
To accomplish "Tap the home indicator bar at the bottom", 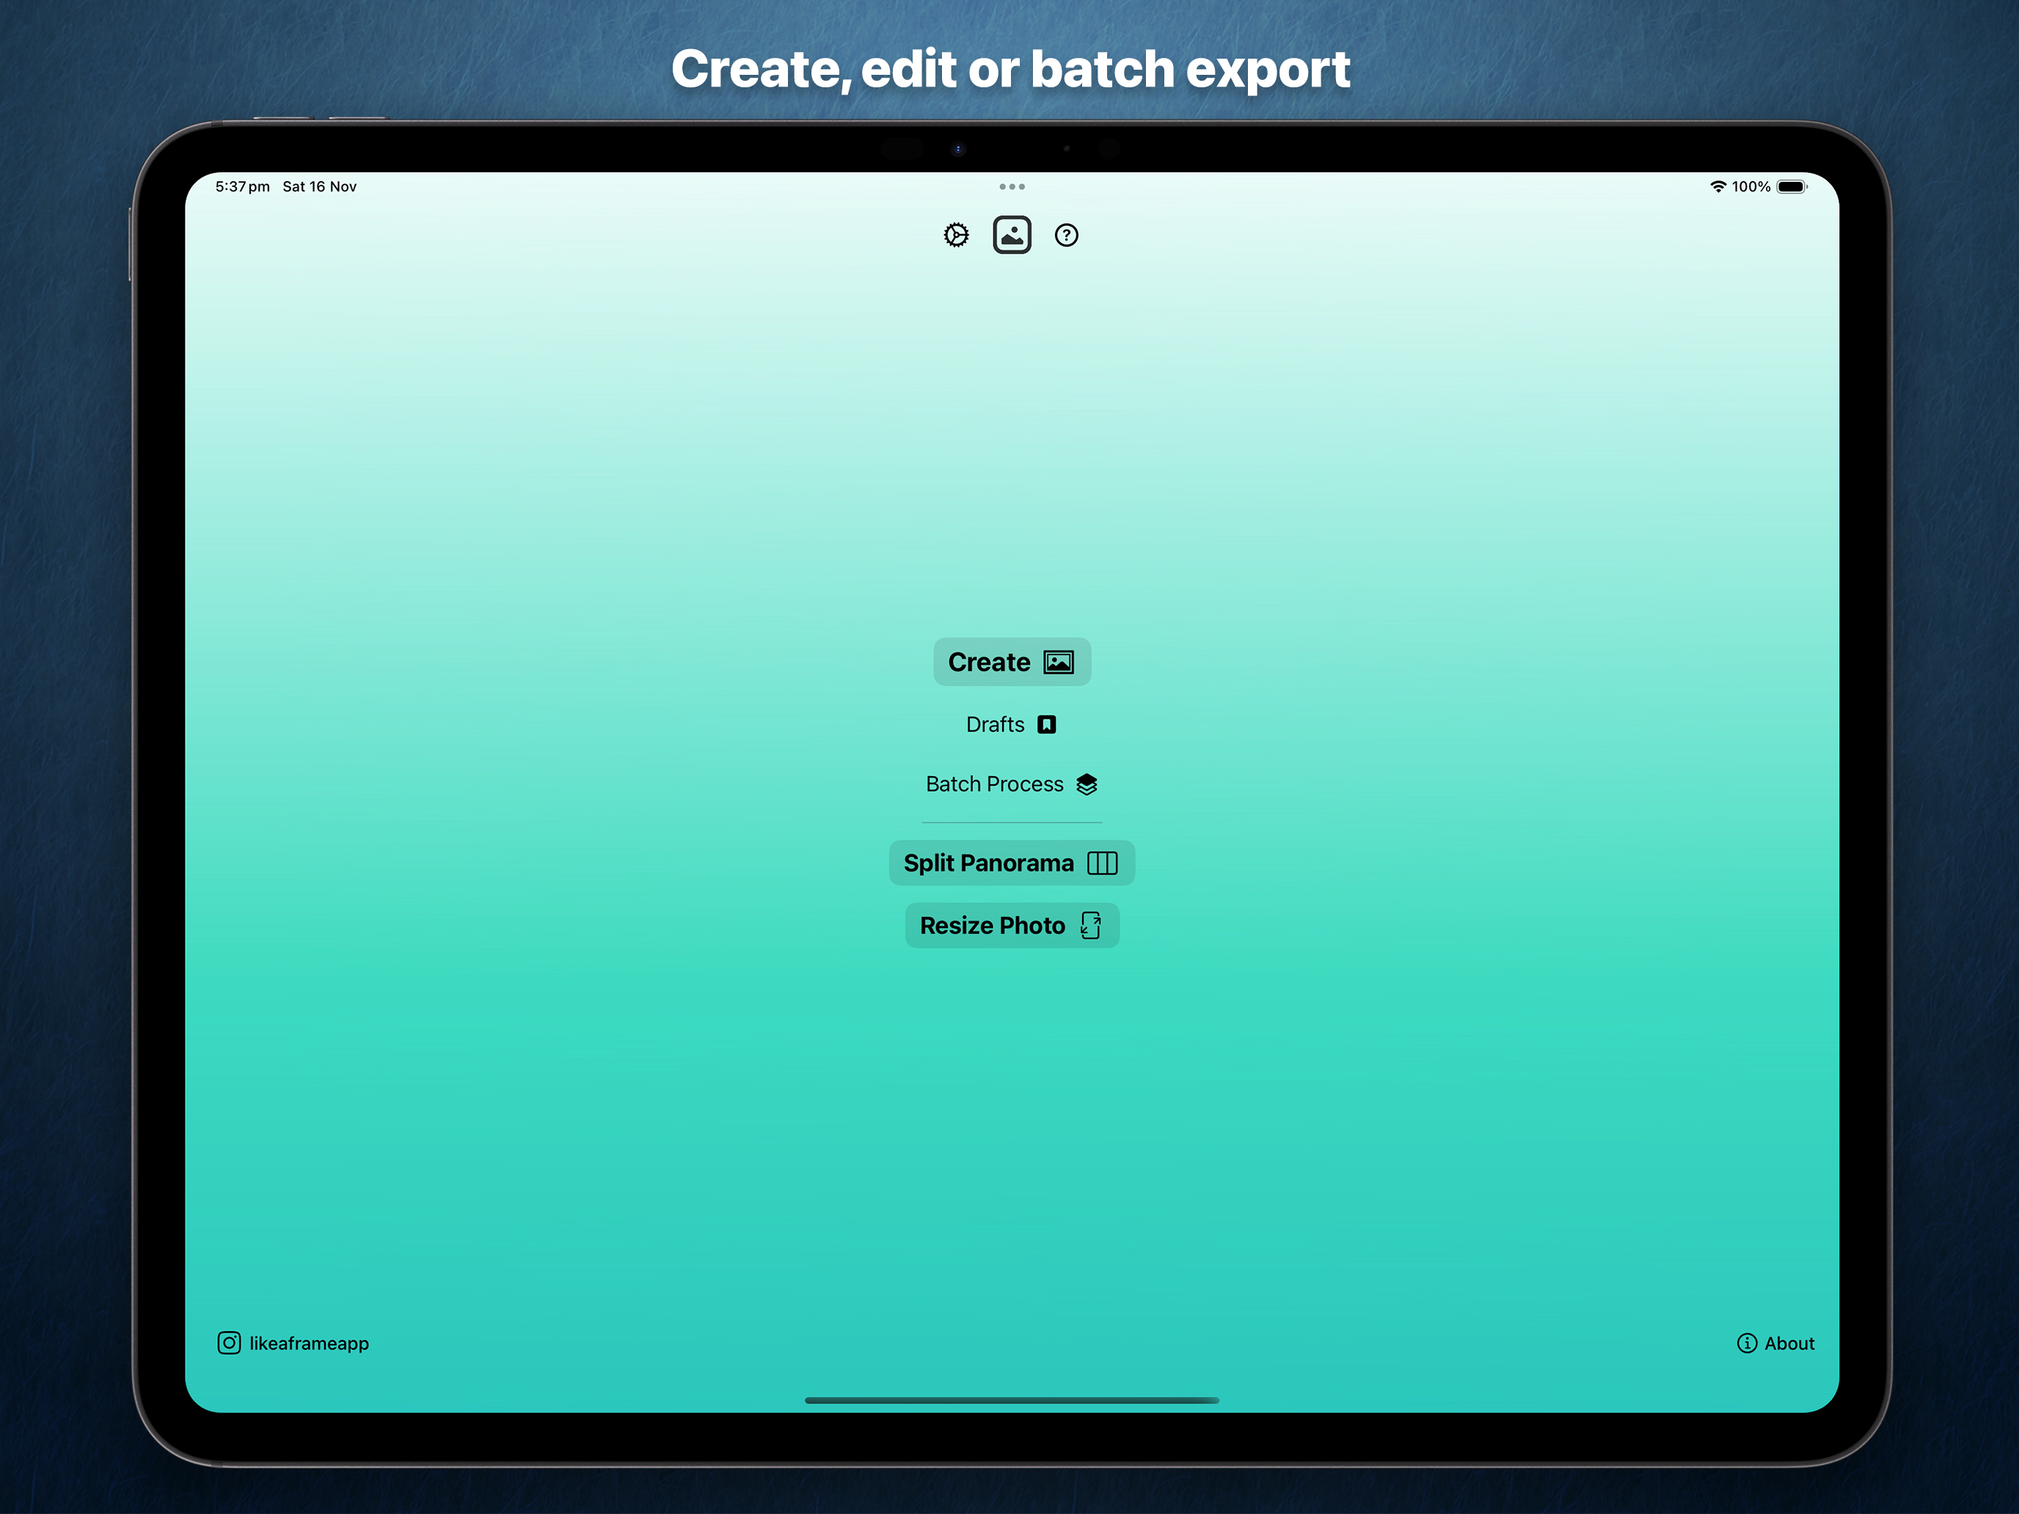I will point(1011,1400).
